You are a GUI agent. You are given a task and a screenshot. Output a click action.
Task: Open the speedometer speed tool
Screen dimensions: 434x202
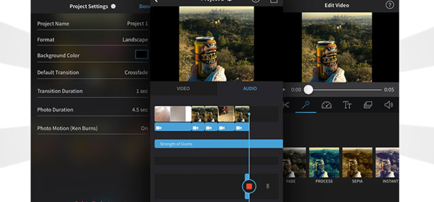click(326, 105)
